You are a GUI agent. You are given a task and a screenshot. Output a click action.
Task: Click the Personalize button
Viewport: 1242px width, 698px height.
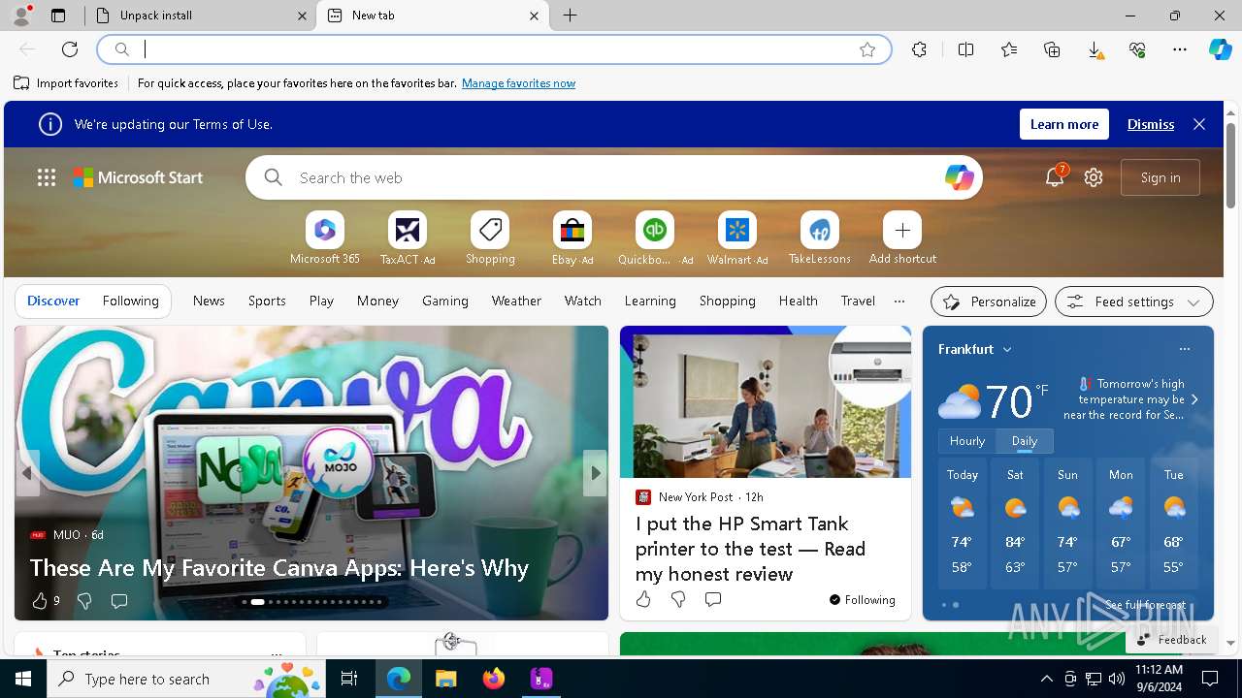(989, 301)
